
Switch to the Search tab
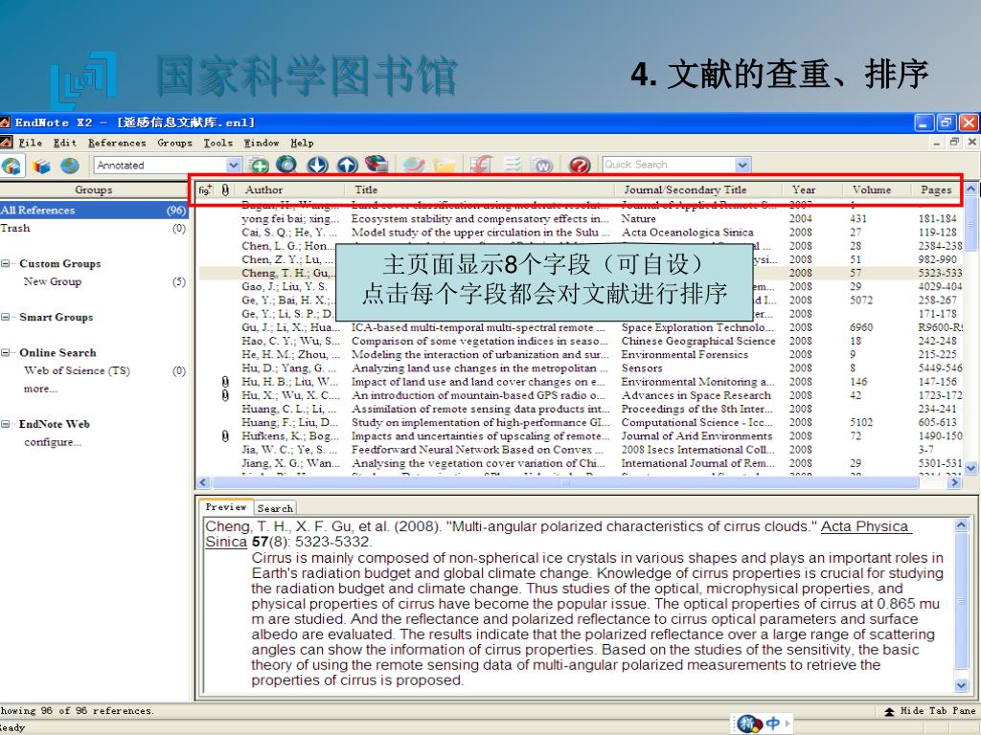coord(275,508)
